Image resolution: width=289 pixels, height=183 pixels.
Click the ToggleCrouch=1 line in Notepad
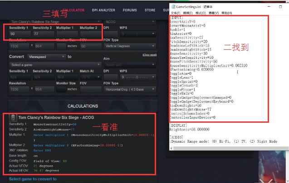tap(184, 86)
